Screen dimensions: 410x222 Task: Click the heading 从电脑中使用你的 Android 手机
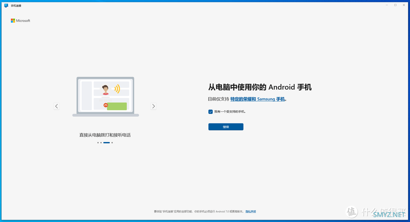coord(260,87)
